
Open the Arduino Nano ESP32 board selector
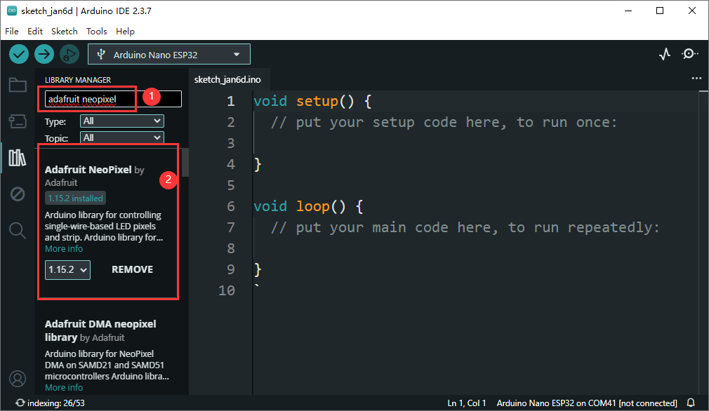pos(168,54)
